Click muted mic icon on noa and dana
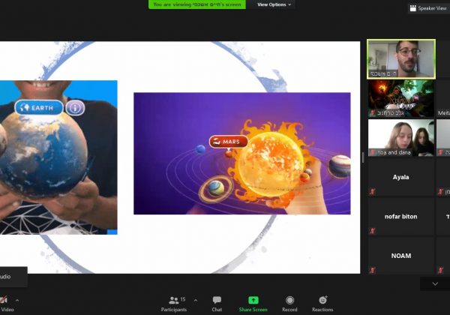The image size is (450, 315). pos(373,152)
